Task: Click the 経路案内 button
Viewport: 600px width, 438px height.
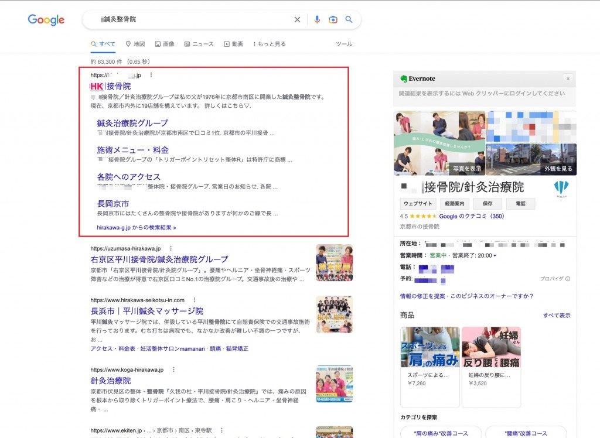Action: coord(455,204)
